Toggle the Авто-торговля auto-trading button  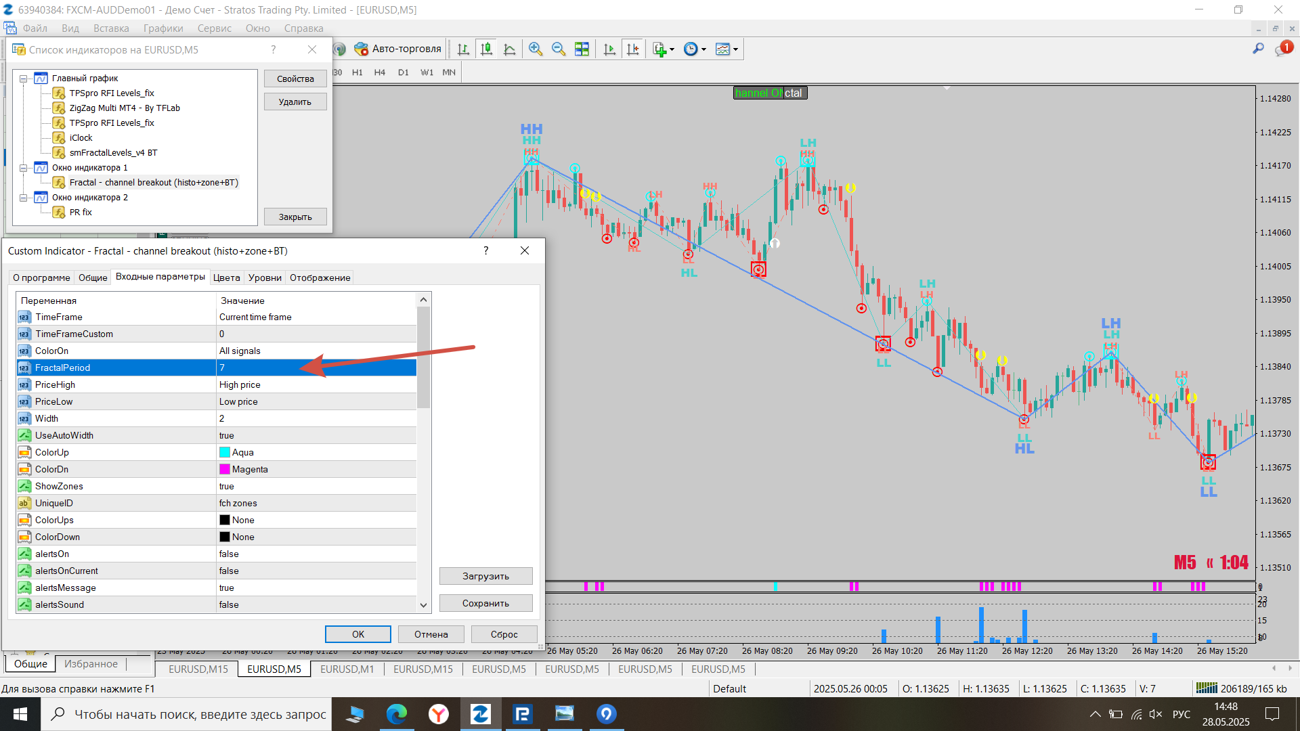pos(398,49)
